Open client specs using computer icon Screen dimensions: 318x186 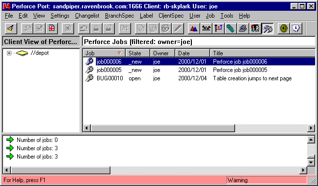(x=243, y=28)
